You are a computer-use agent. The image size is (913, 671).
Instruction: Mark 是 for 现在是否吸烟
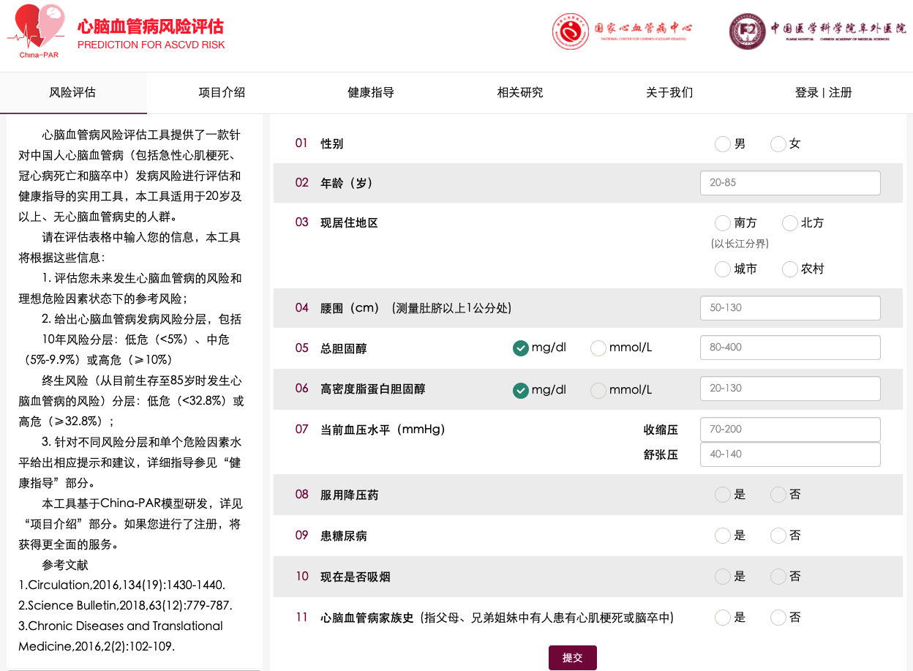click(723, 577)
